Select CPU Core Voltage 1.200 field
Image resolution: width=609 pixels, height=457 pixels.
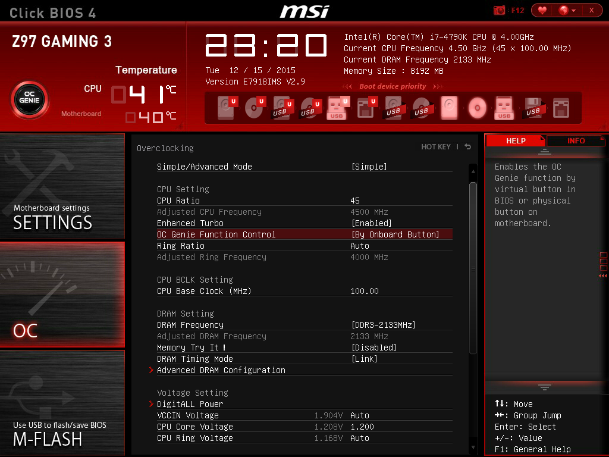click(362, 426)
